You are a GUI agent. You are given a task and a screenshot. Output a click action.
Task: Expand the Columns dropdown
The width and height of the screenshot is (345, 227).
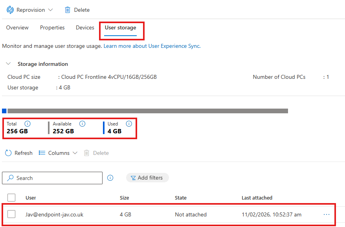(75, 153)
